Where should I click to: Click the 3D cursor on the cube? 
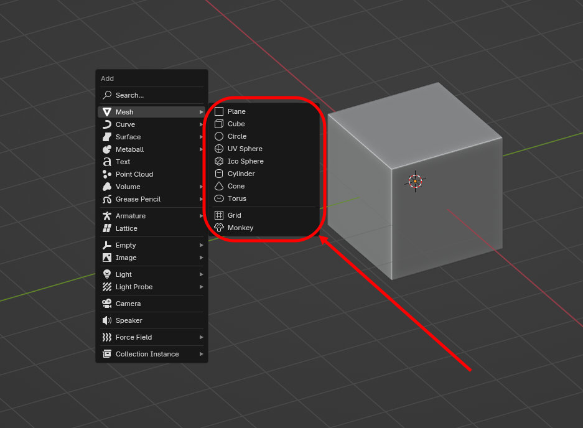pyautogui.click(x=415, y=182)
